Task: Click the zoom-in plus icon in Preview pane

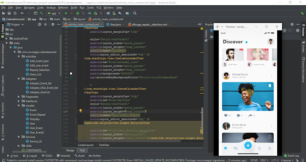Action: (284, 31)
